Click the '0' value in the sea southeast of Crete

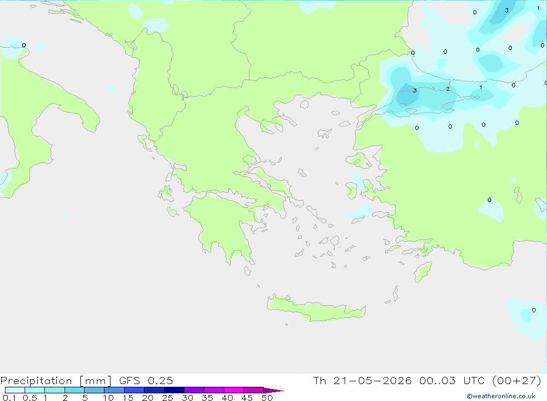534,310
